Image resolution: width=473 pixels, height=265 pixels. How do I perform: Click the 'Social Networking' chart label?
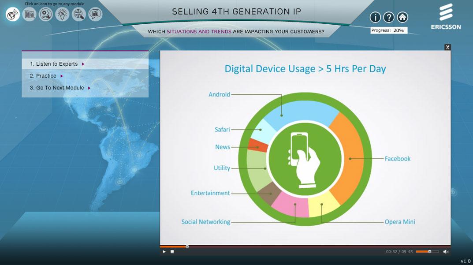click(206, 222)
